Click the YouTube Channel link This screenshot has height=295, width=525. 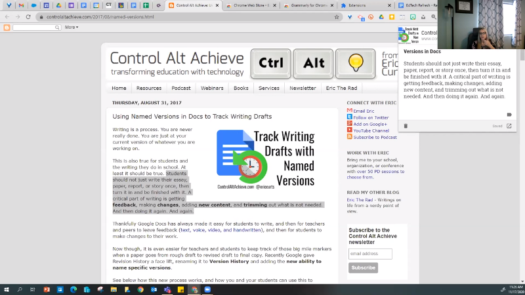pyautogui.click(x=371, y=130)
